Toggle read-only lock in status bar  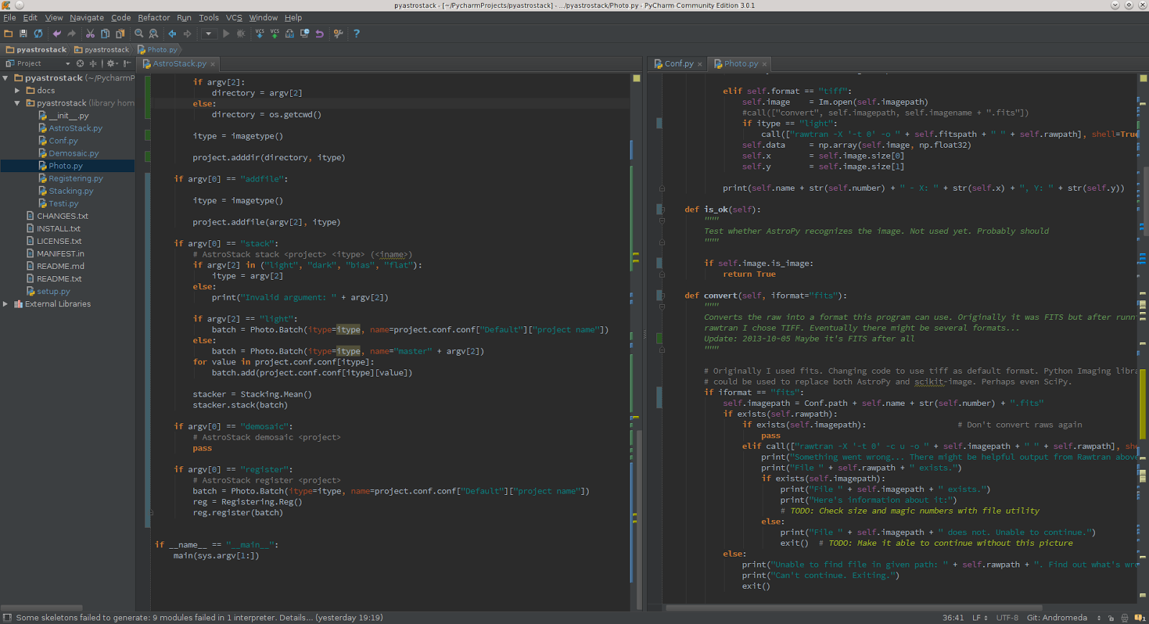[1111, 618]
